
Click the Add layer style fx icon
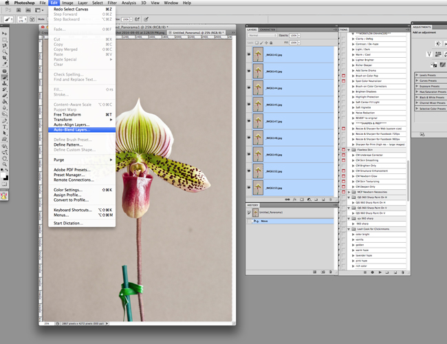(x=295, y=200)
